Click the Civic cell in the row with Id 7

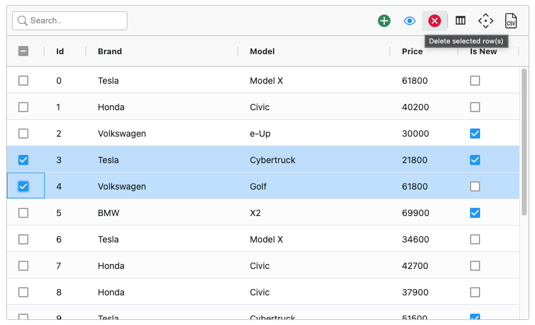pyautogui.click(x=260, y=266)
